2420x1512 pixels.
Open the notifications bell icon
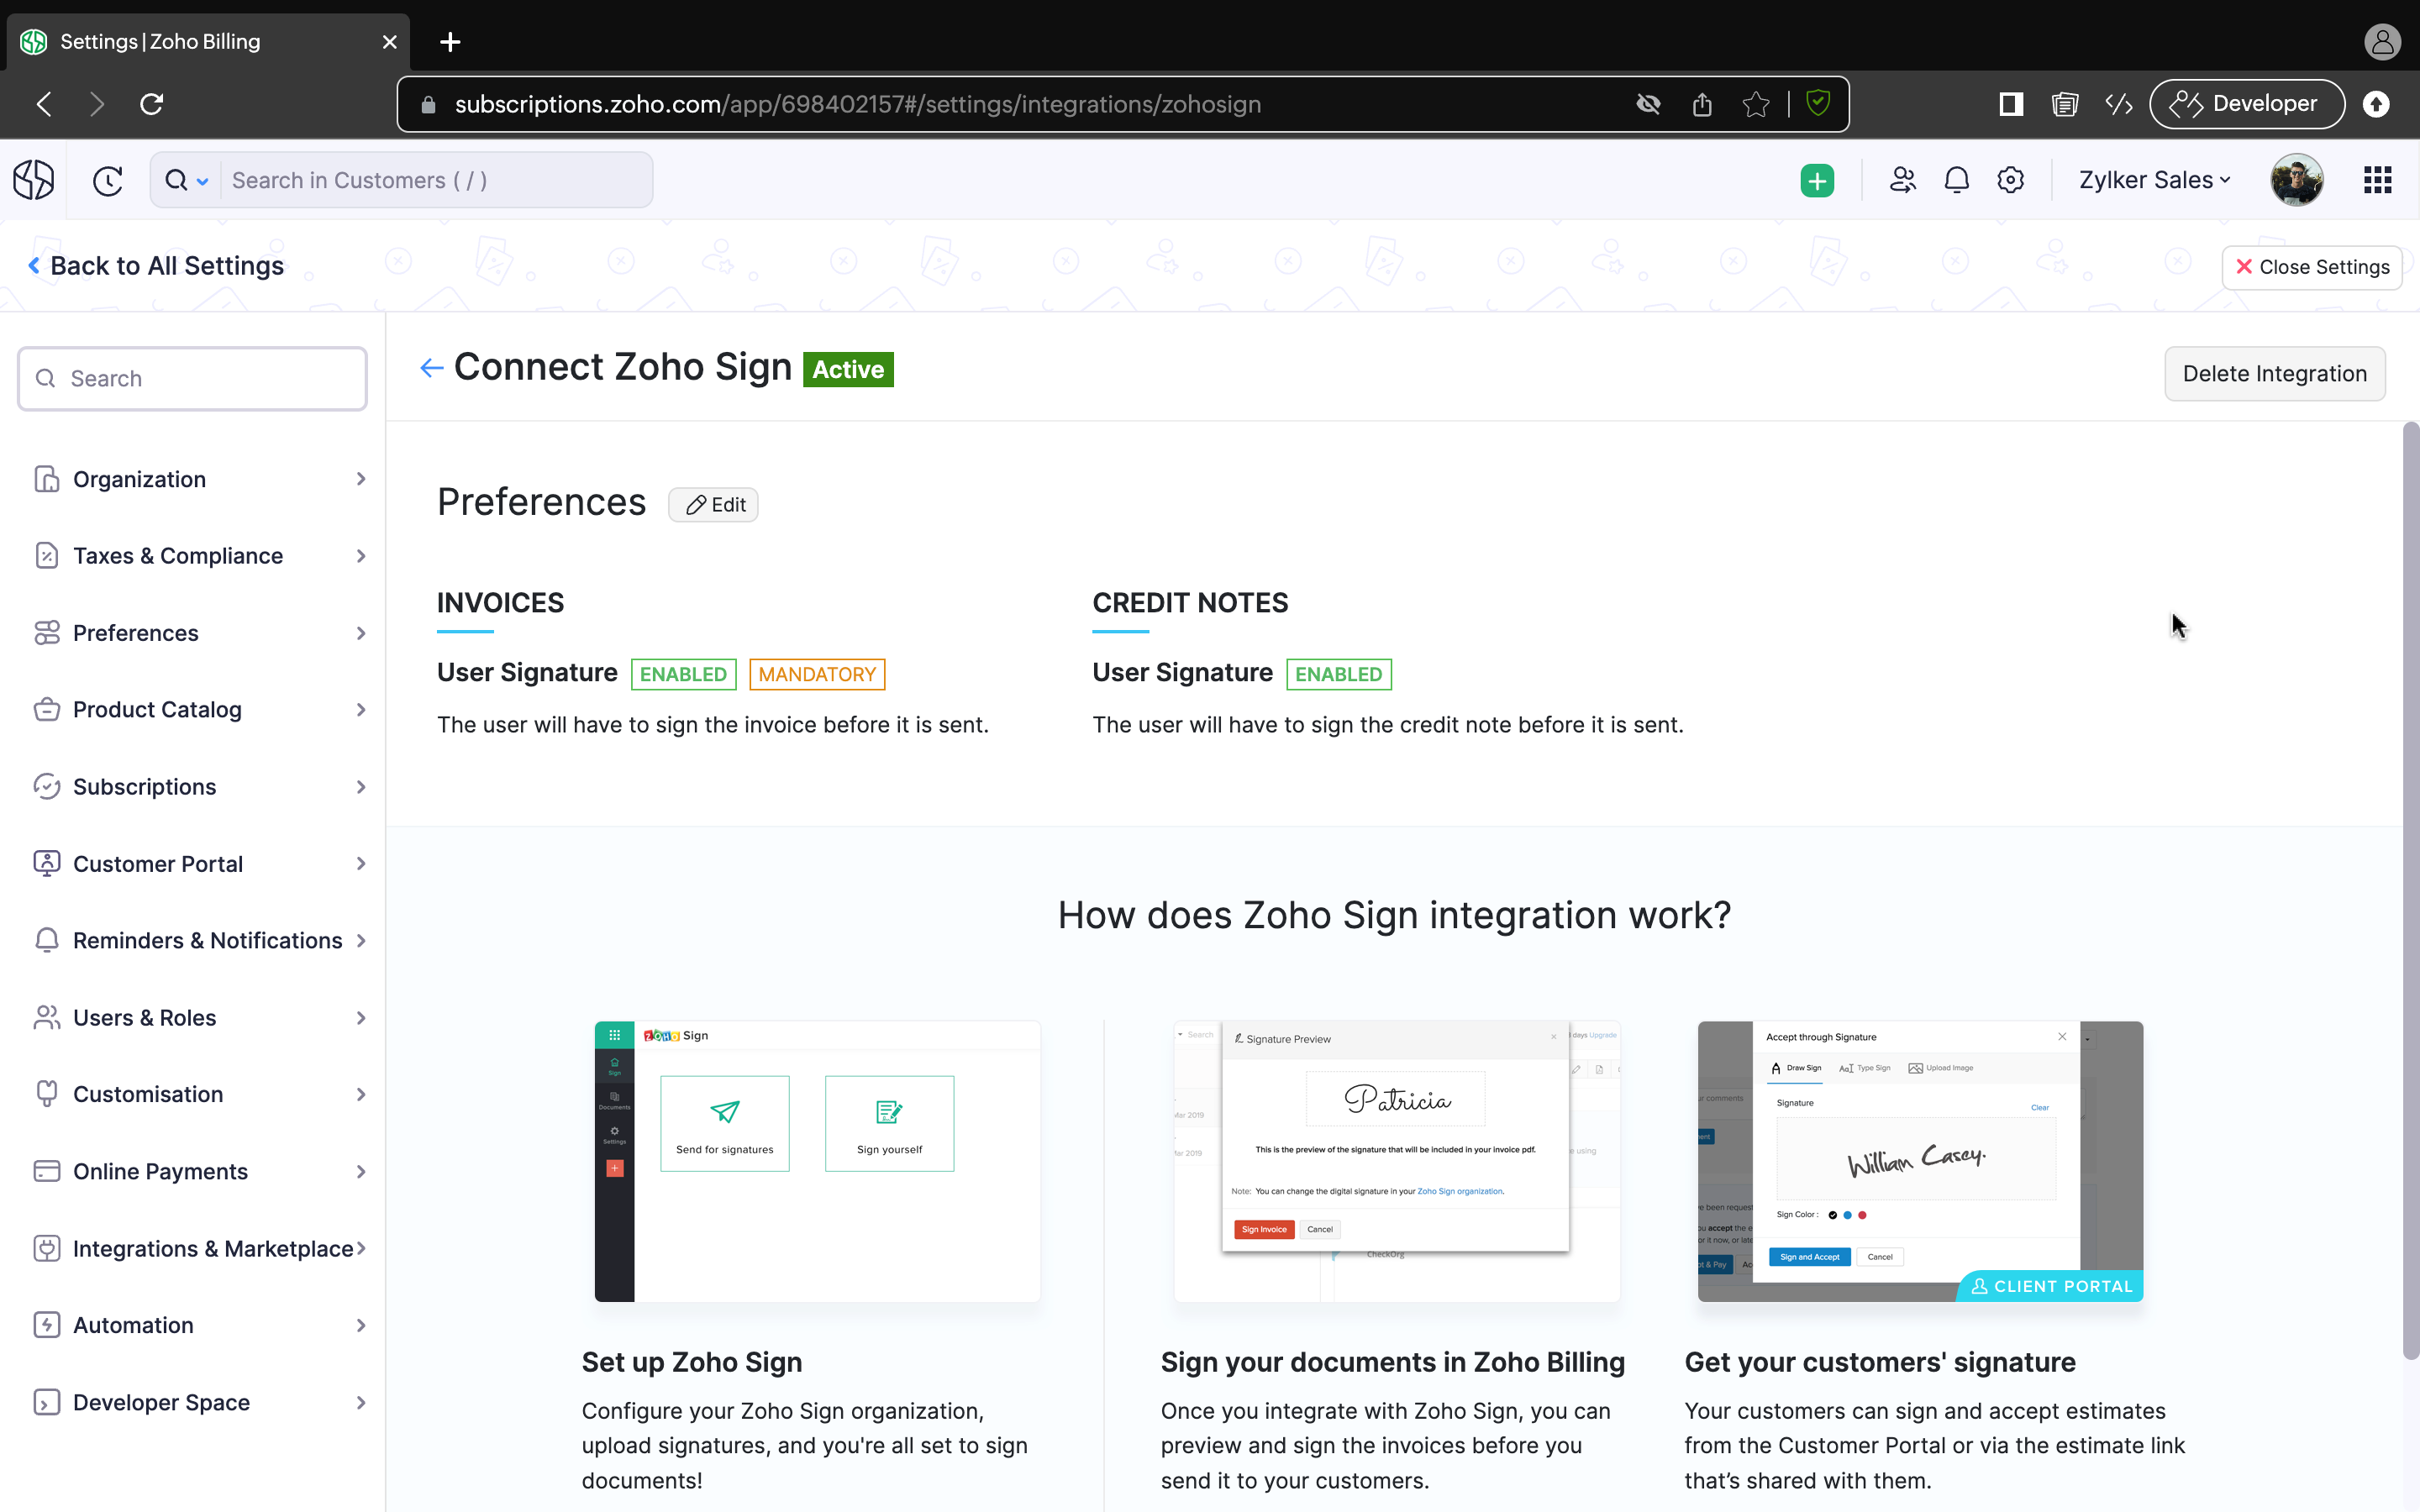coord(1956,181)
